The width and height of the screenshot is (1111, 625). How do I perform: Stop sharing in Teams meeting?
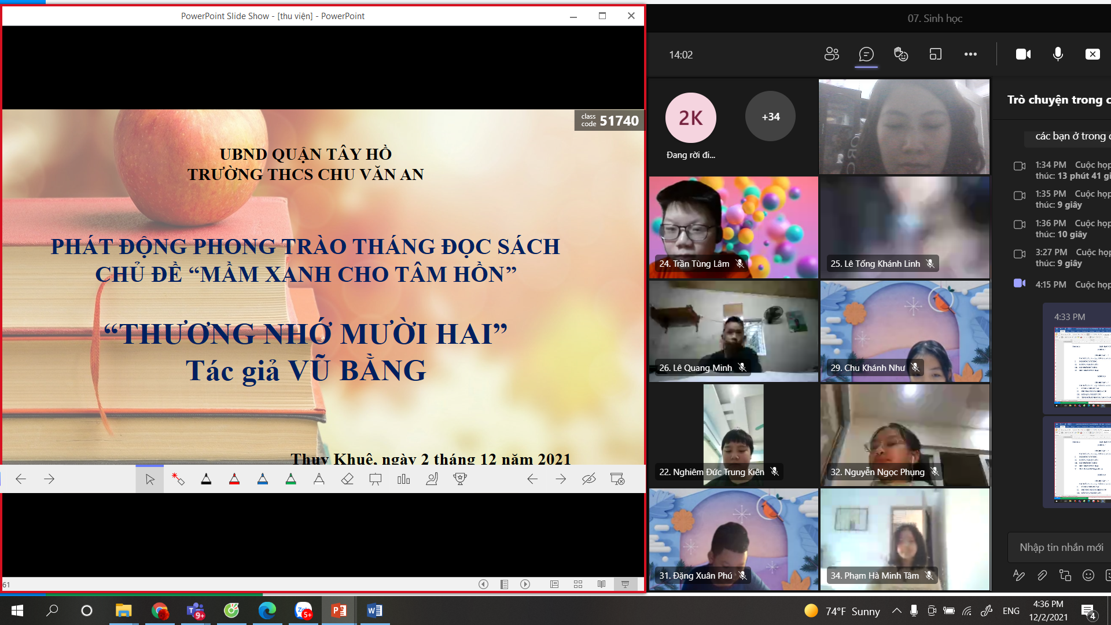(1092, 54)
